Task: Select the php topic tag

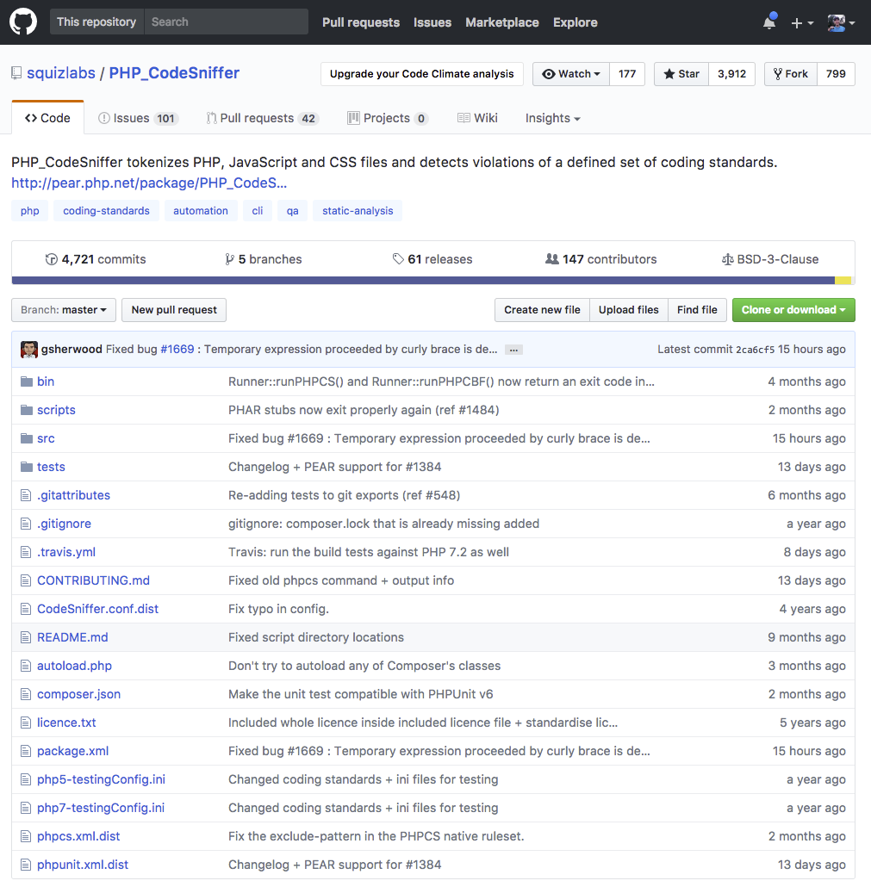Action: pos(29,211)
